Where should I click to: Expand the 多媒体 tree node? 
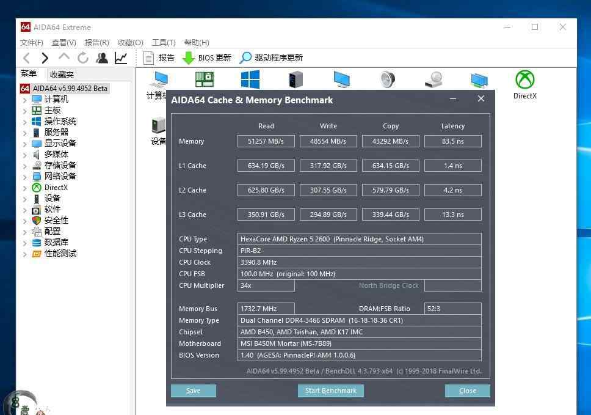point(25,155)
